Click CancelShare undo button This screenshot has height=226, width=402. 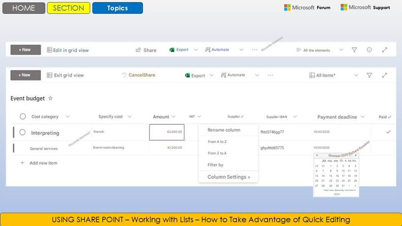139,75
